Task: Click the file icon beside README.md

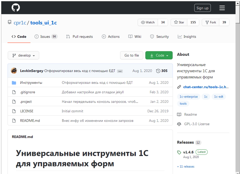Action: click(14, 121)
